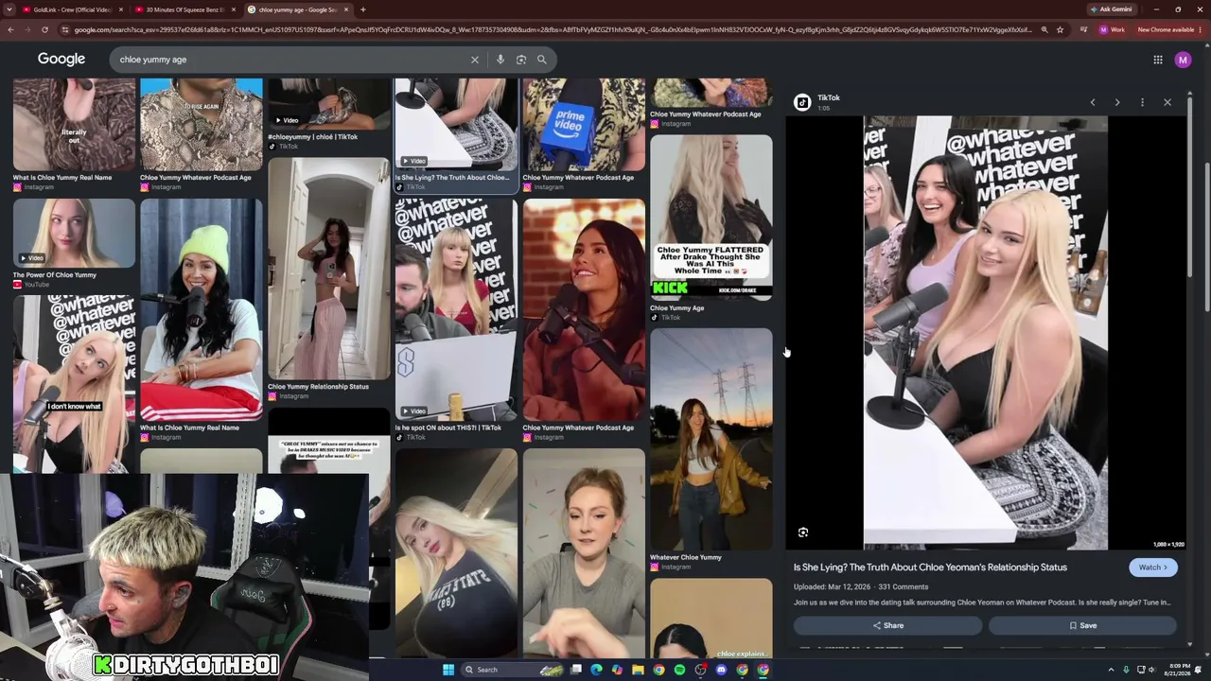Click Watch button for TikTok video
1211x681 pixels.
click(1153, 567)
